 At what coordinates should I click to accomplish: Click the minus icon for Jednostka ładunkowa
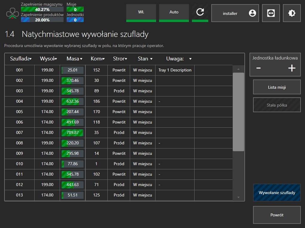[x=258, y=68]
